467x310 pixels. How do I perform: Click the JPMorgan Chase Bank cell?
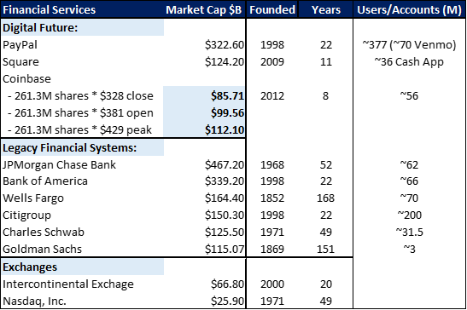tap(59, 164)
